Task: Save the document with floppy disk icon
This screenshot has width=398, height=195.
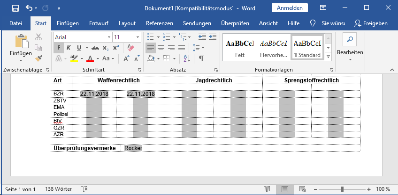Action: coord(15,8)
